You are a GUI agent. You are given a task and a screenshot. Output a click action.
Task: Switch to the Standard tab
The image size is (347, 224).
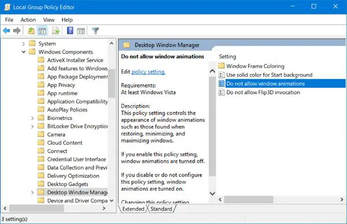coord(161,209)
